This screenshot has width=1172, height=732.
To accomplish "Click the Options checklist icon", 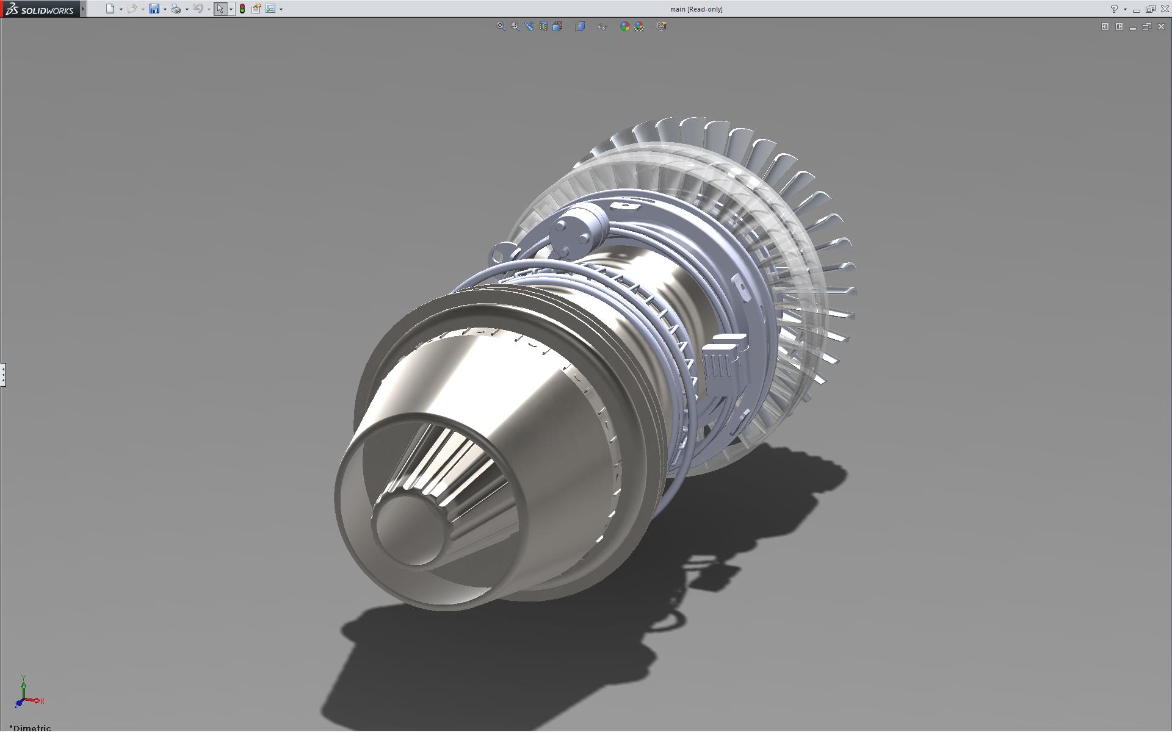I will [x=270, y=9].
